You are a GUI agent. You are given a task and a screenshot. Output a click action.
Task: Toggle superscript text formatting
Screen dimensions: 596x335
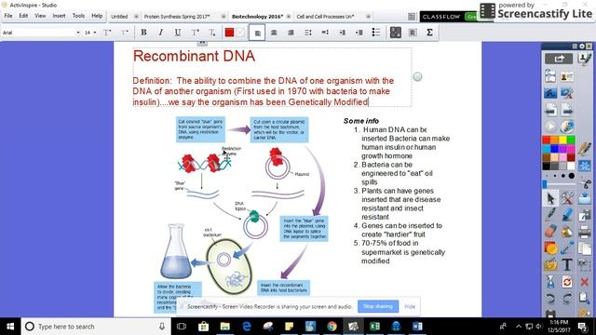click(195, 33)
